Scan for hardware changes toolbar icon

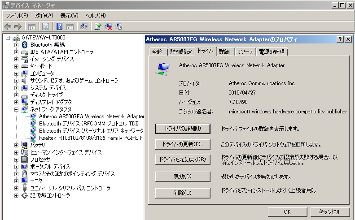click(x=84, y=27)
